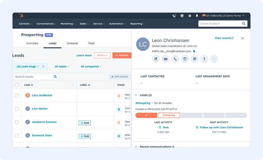Viewport: 263px width, 160px height.
Task: Click the Attempting stage in pipeline bar
Action: 169,115
